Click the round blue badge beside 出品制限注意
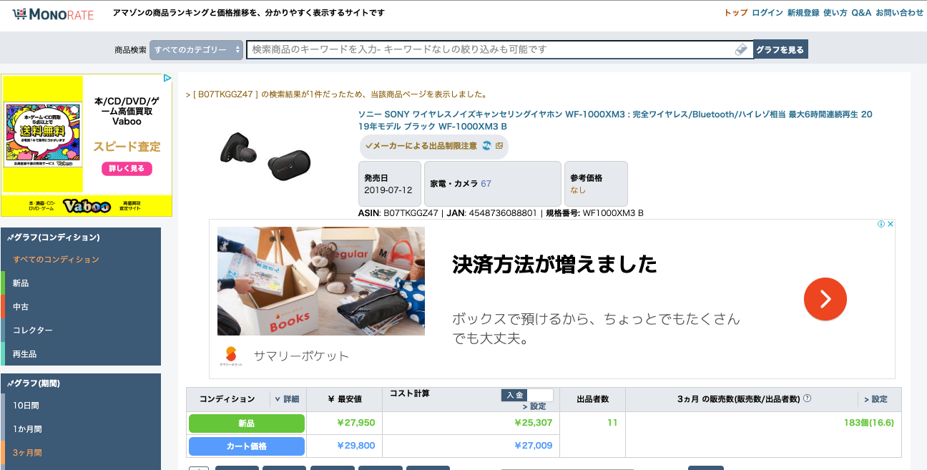Viewport: 927px width, 470px height. 486,146
